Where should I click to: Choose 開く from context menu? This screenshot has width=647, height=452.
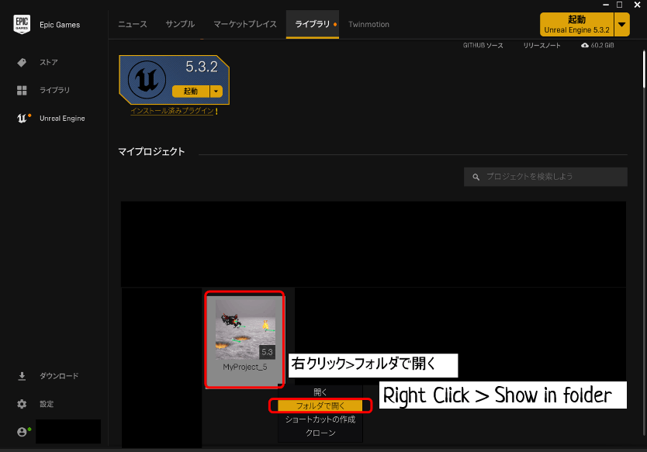[x=320, y=392]
